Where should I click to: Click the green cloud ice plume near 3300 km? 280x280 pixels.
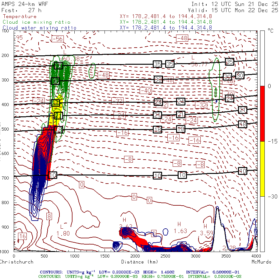point(215,89)
